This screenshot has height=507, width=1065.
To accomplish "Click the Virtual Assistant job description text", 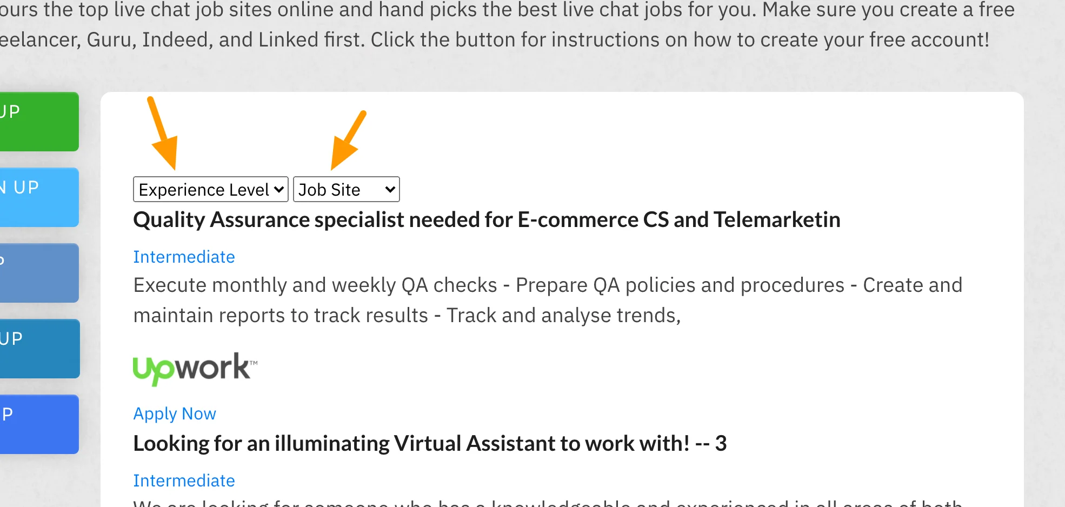I will point(547,503).
